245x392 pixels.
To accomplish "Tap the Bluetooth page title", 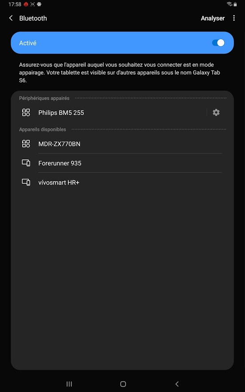I will click(33, 18).
